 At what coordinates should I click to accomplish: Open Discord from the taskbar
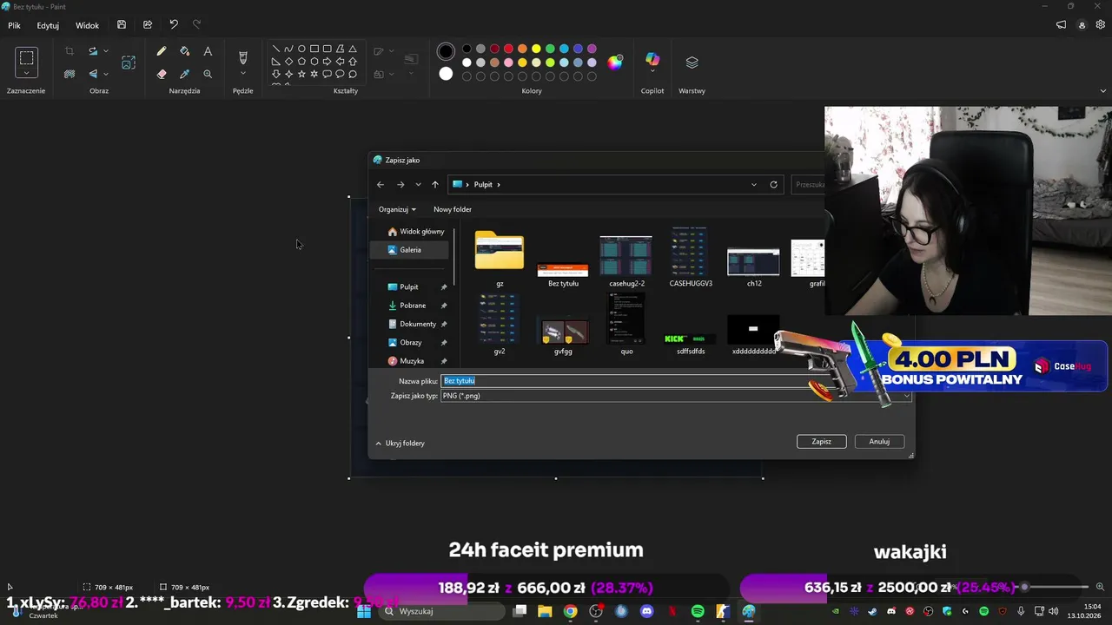pos(646,611)
